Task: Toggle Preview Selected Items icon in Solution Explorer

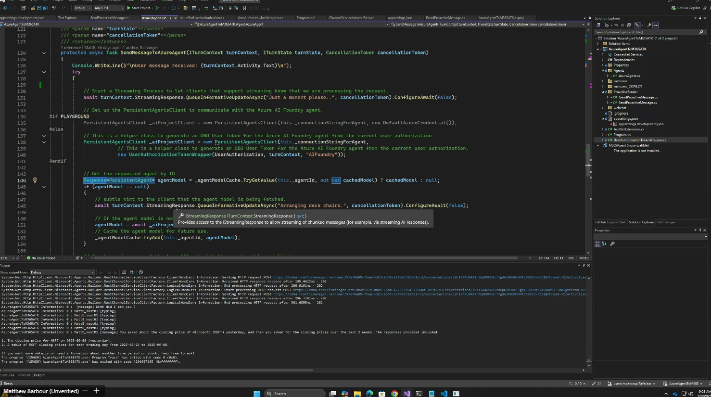Action: click(655, 25)
